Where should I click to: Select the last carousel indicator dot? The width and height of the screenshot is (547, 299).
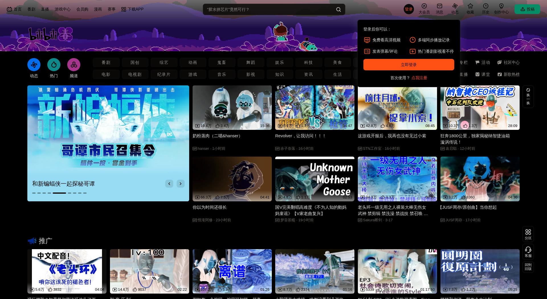[85, 193]
